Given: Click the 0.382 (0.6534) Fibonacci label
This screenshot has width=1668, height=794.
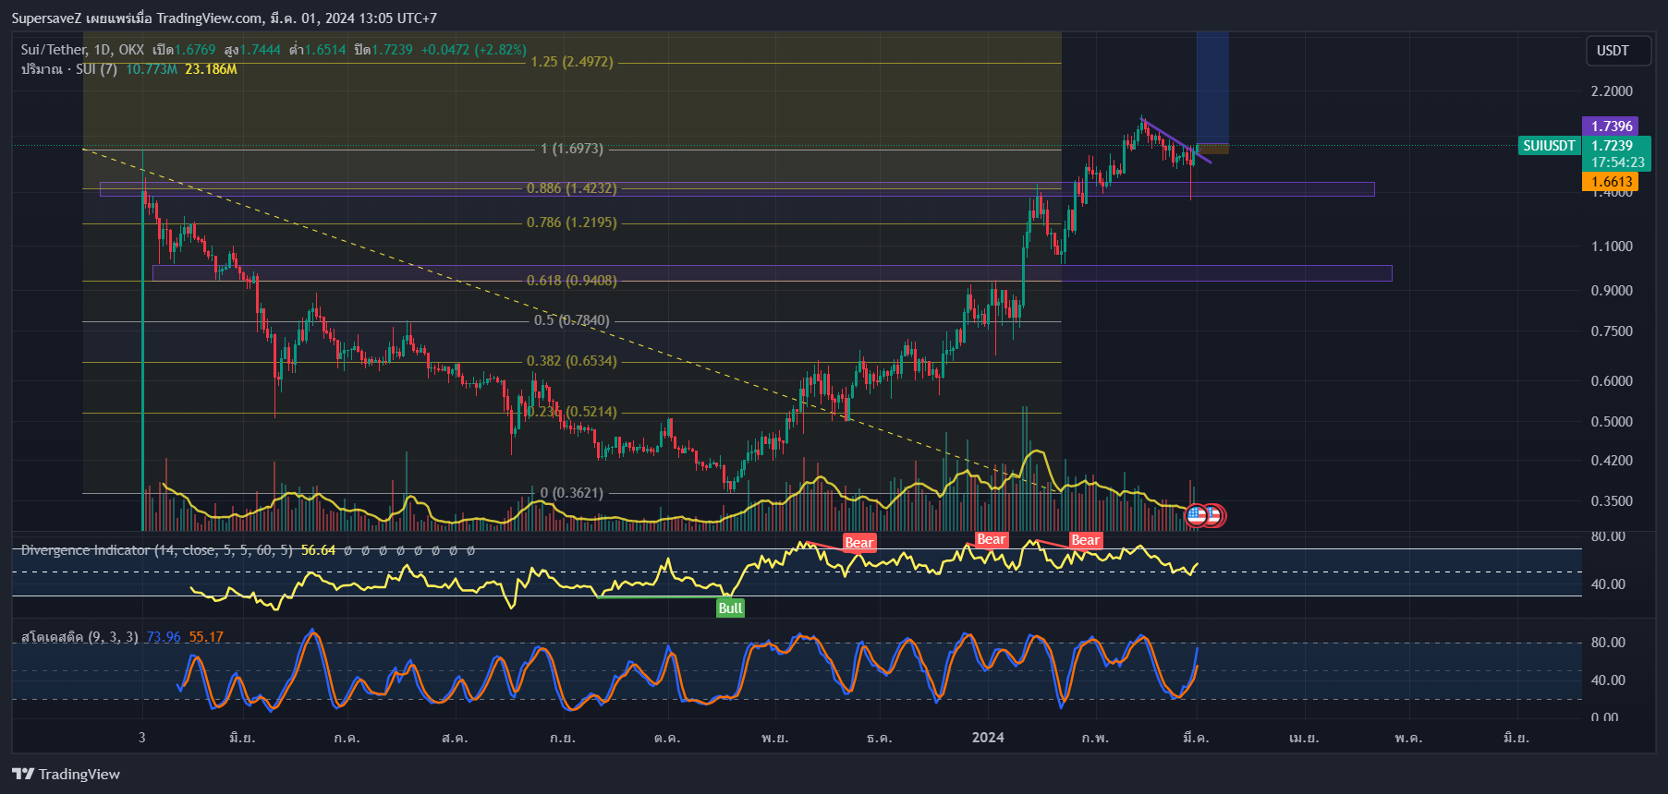Looking at the screenshot, I should [571, 361].
